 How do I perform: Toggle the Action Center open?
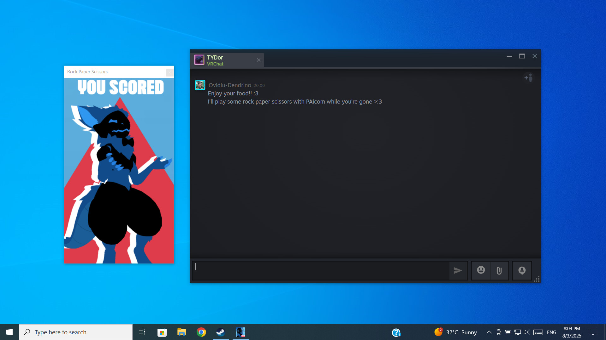click(x=593, y=332)
